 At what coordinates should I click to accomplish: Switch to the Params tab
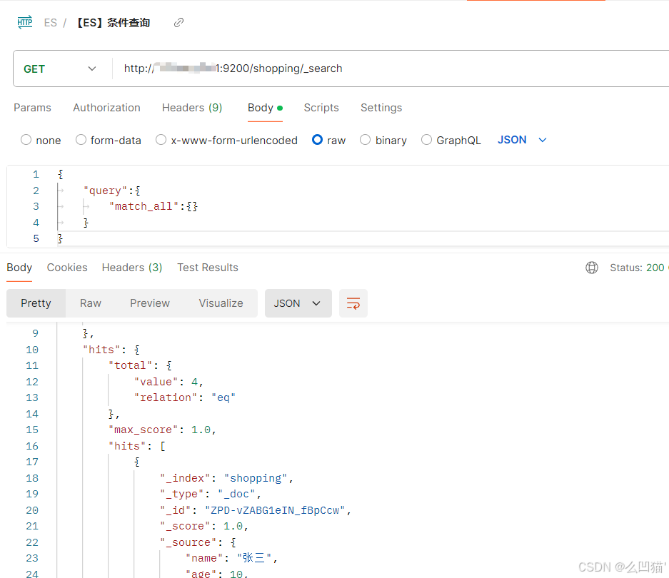tap(32, 108)
